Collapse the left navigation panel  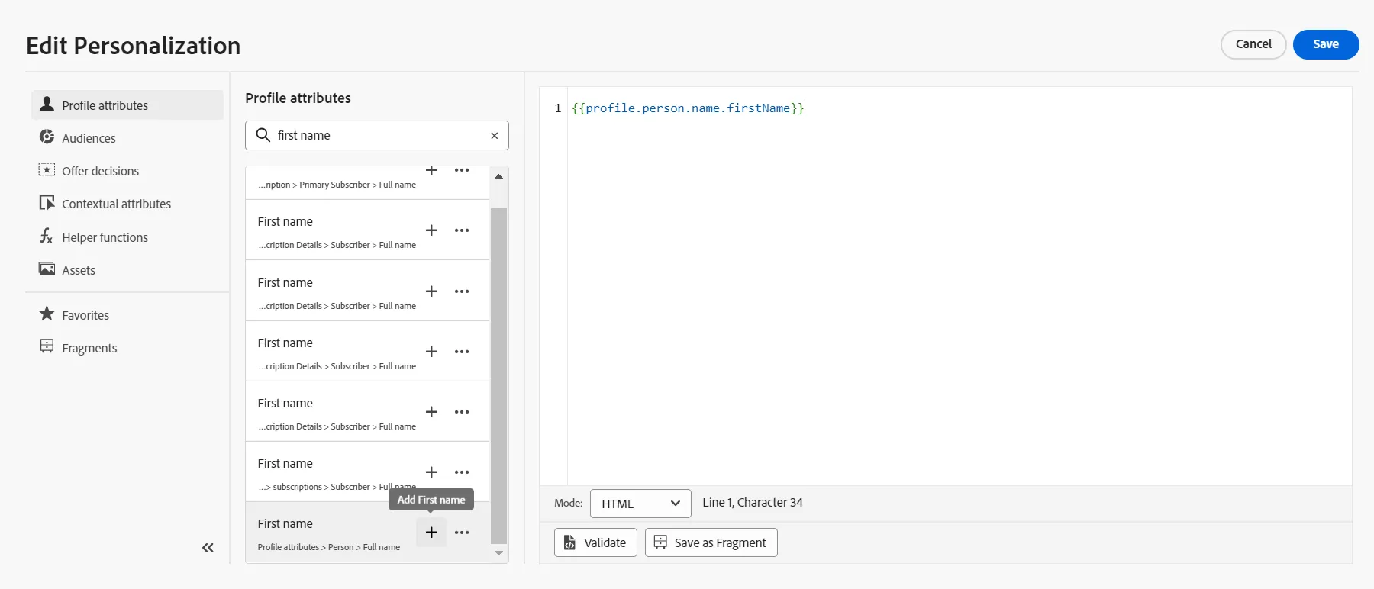[208, 548]
